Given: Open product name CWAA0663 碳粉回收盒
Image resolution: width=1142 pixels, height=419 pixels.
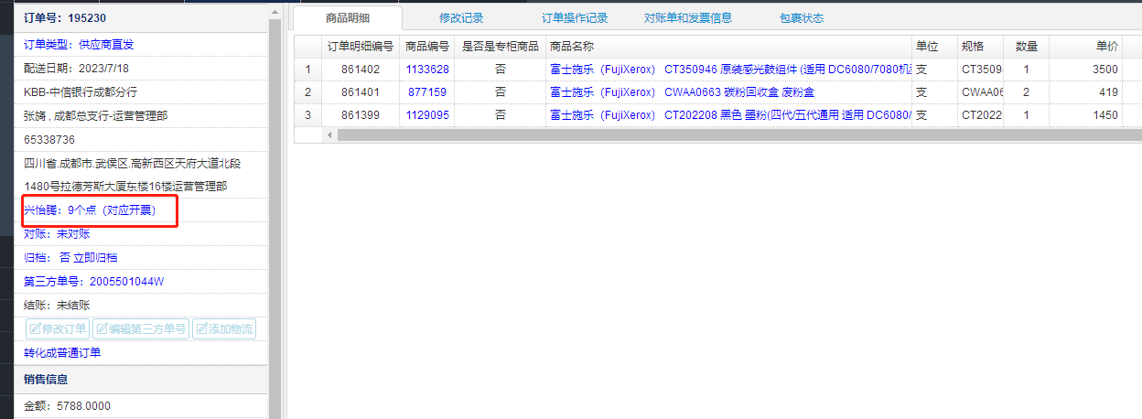Looking at the screenshot, I should 682,92.
